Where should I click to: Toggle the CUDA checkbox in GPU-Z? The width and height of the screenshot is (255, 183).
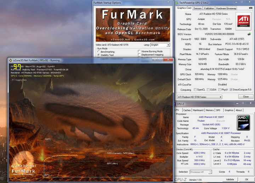tap(208, 89)
